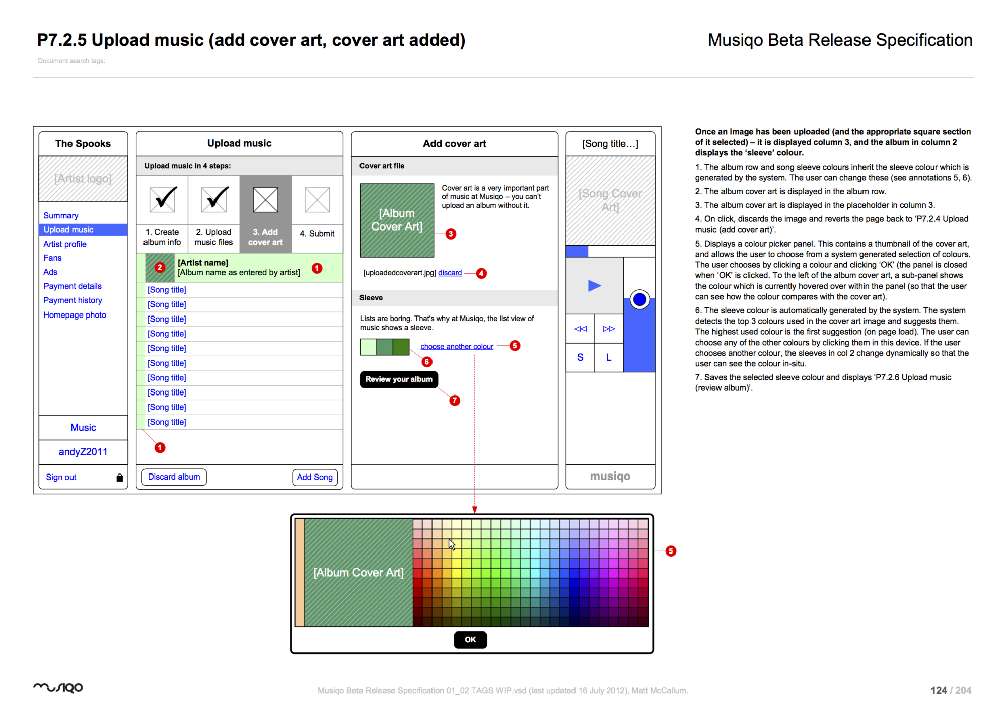1007x711 pixels.
Task: Click the S button in player
Action: [x=580, y=357]
